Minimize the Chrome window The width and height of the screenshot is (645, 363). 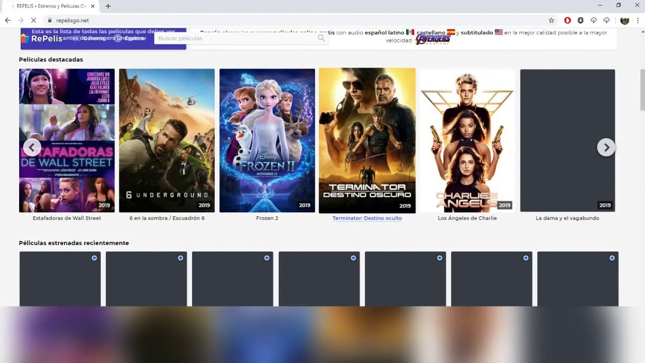click(x=600, y=5)
